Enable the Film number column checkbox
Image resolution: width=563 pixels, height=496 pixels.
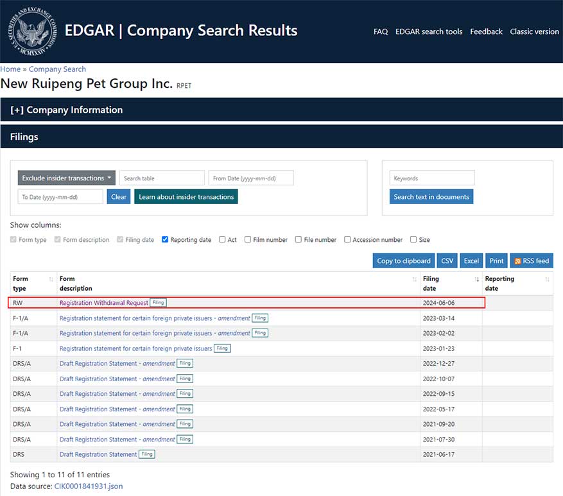248,240
